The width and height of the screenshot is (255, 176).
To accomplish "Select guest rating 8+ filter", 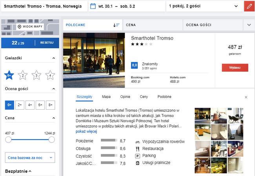I will [51, 105].
